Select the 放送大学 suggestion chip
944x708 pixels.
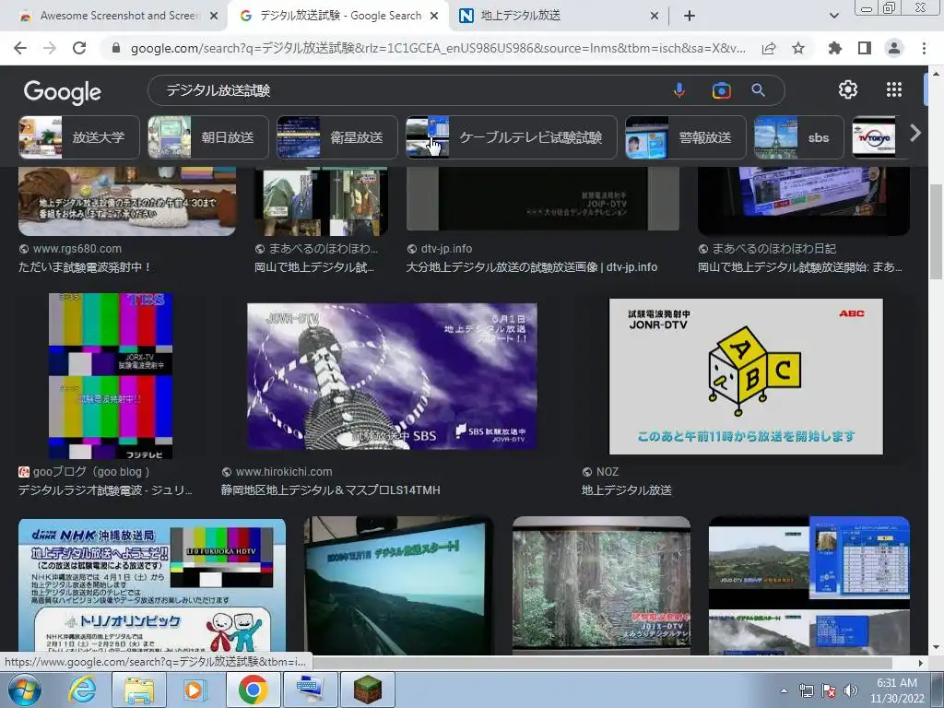click(79, 137)
